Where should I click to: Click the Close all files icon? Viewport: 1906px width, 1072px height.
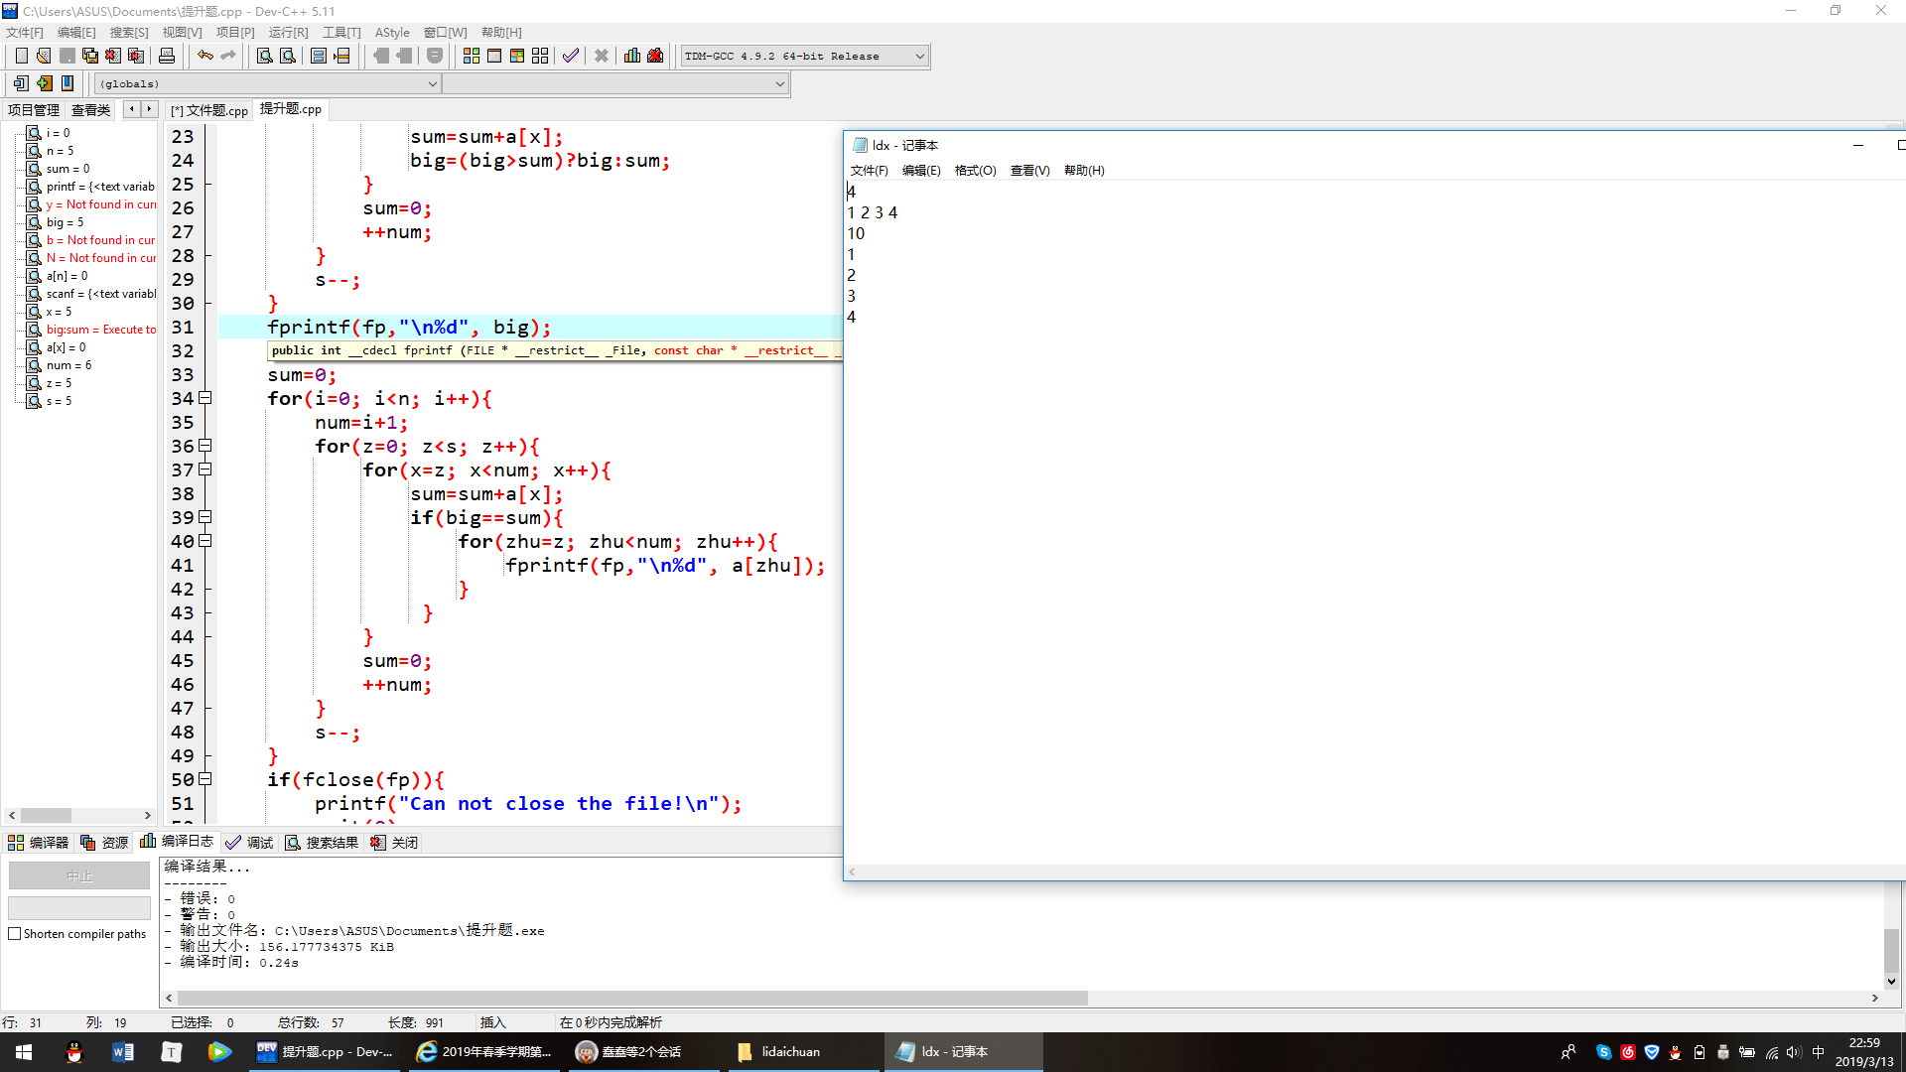[x=136, y=56]
